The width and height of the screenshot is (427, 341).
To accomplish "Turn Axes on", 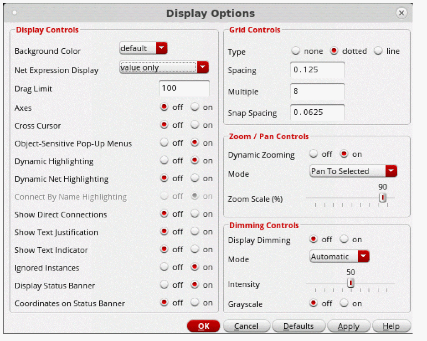I will tap(195, 107).
